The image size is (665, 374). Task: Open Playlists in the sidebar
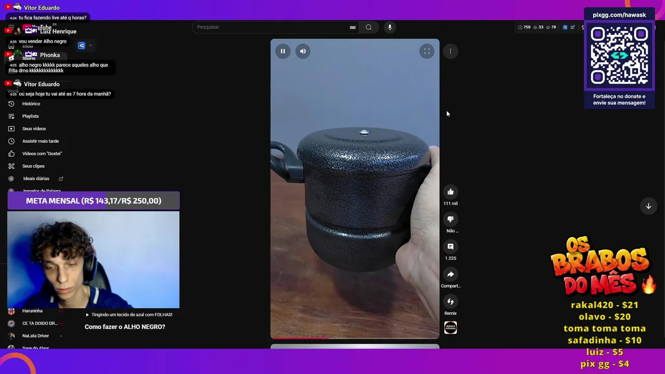(x=31, y=116)
